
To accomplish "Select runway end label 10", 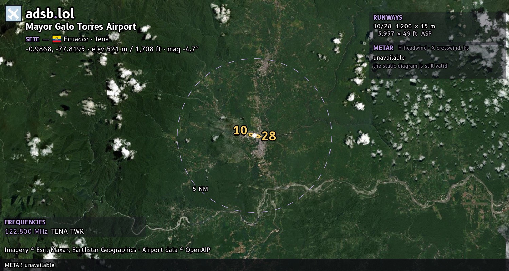I will tap(240, 130).
